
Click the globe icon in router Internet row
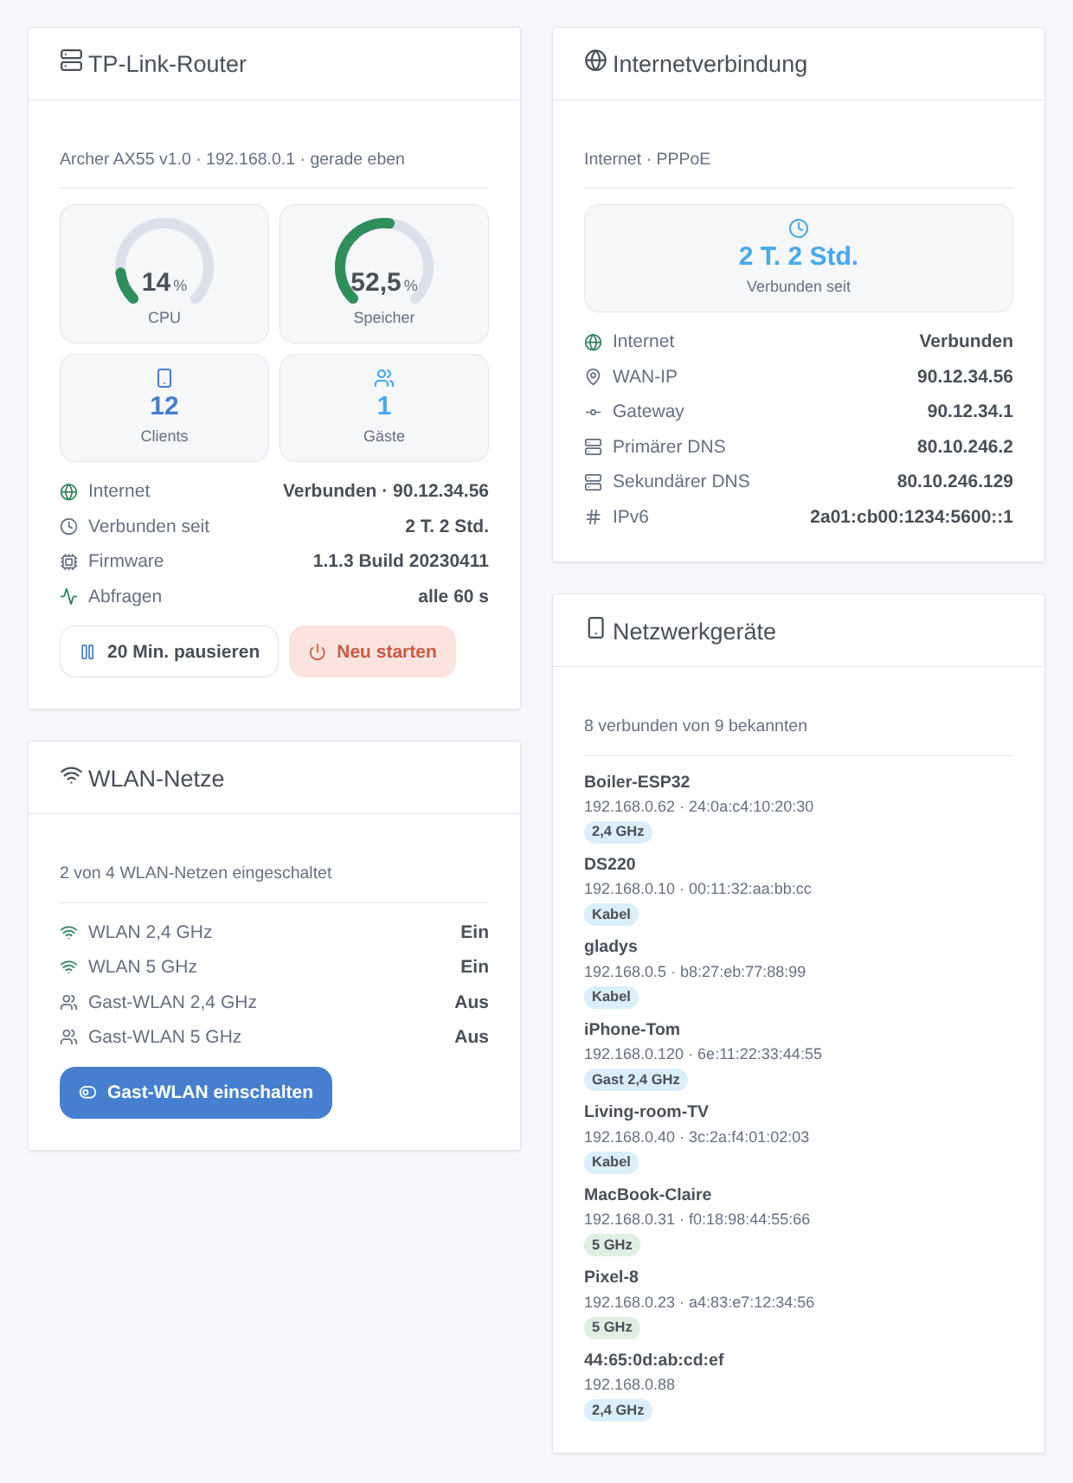[x=69, y=491]
